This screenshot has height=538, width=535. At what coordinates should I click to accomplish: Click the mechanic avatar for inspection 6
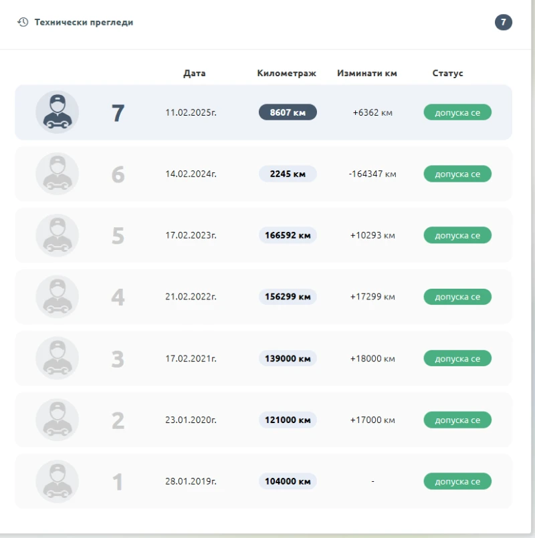pyautogui.click(x=57, y=174)
